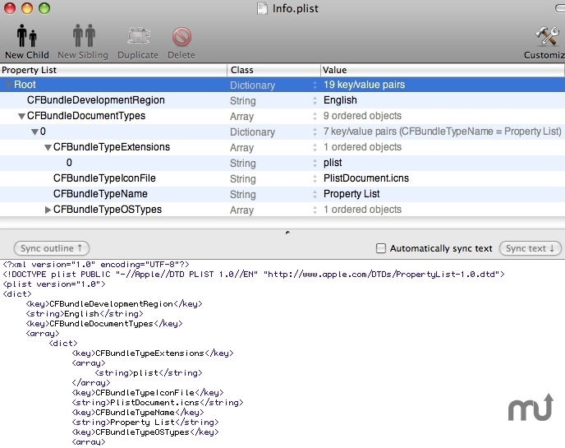Open class popup for CFBundleTypeExtensions row
Image resolution: width=565 pixels, height=448 pixels.
click(315, 147)
